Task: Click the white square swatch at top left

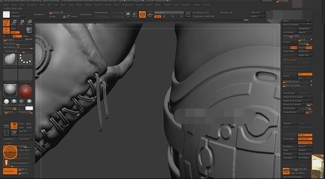Action: coord(6,15)
